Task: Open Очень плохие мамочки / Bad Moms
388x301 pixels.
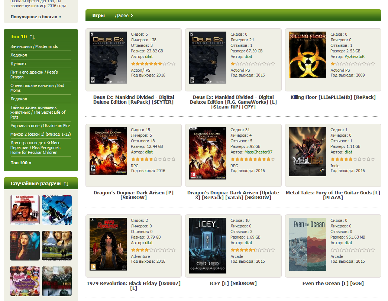Action: pyautogui.click(x=37, y=88)
